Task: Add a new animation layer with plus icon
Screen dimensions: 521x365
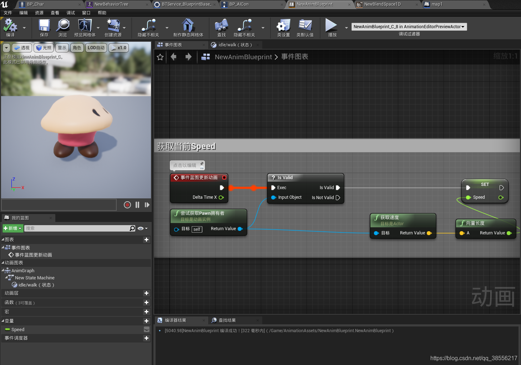Action: coord(146,293)
